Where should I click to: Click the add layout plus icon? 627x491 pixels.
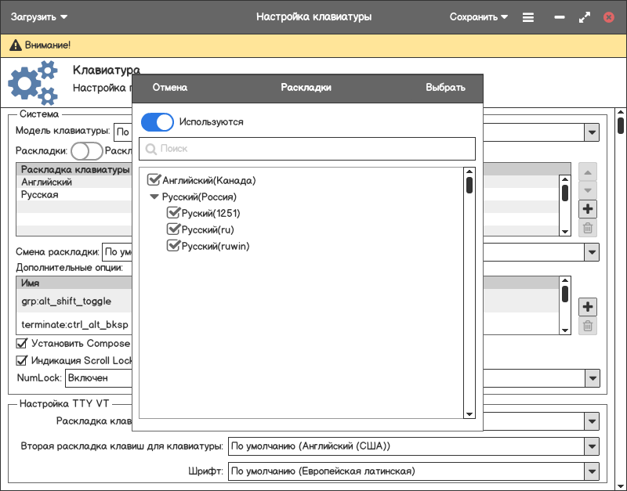588,209
